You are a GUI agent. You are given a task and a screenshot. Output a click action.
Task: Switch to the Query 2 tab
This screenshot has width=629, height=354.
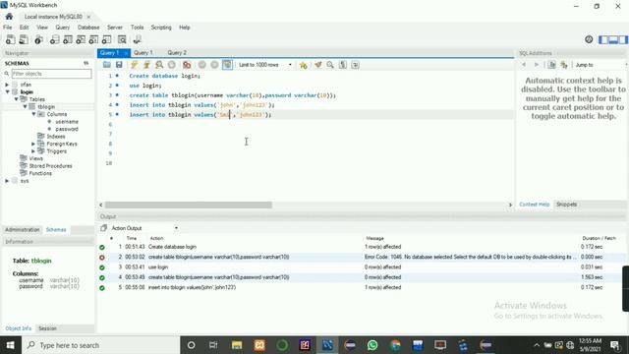tap(177, 52)
